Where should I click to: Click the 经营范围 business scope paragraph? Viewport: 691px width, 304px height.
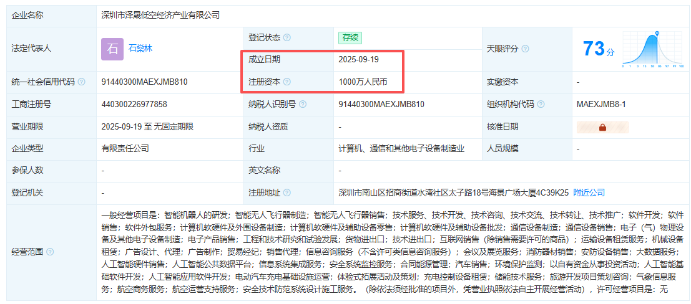392,252
